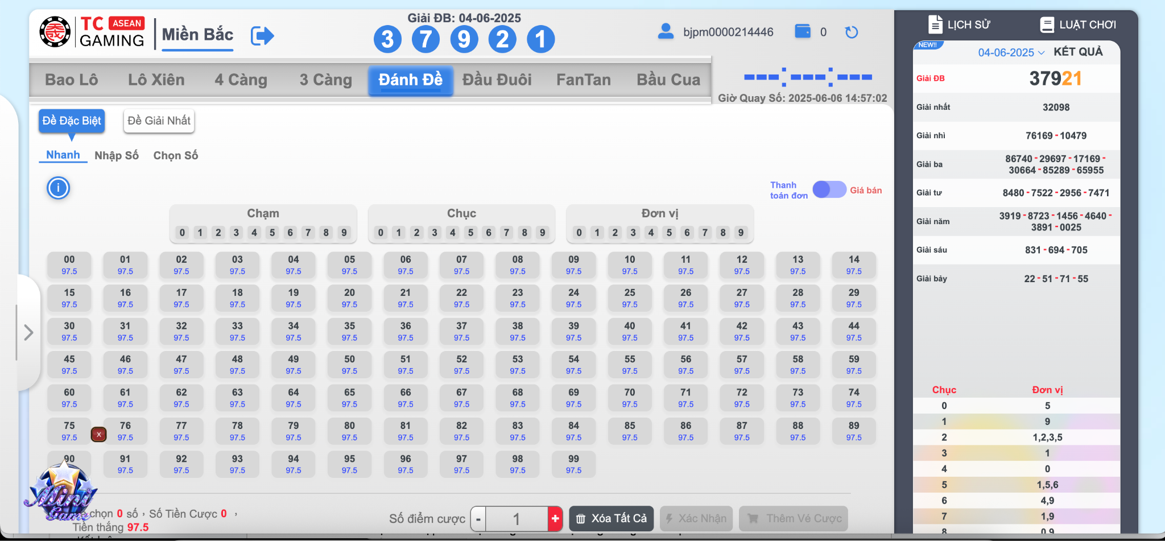Close the Mini Game badge with red X

[98, 435]
